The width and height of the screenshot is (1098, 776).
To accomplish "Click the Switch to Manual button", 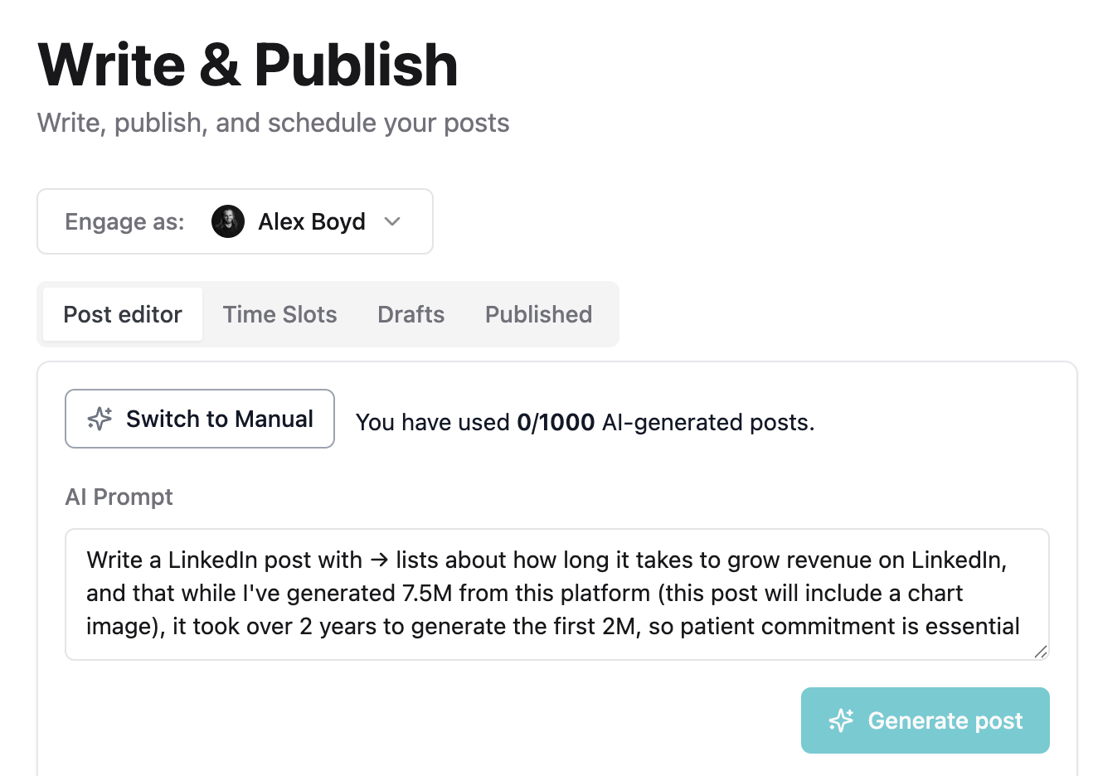I will 200,419.
